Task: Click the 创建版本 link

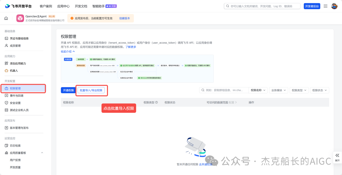Action: point(124,18)
